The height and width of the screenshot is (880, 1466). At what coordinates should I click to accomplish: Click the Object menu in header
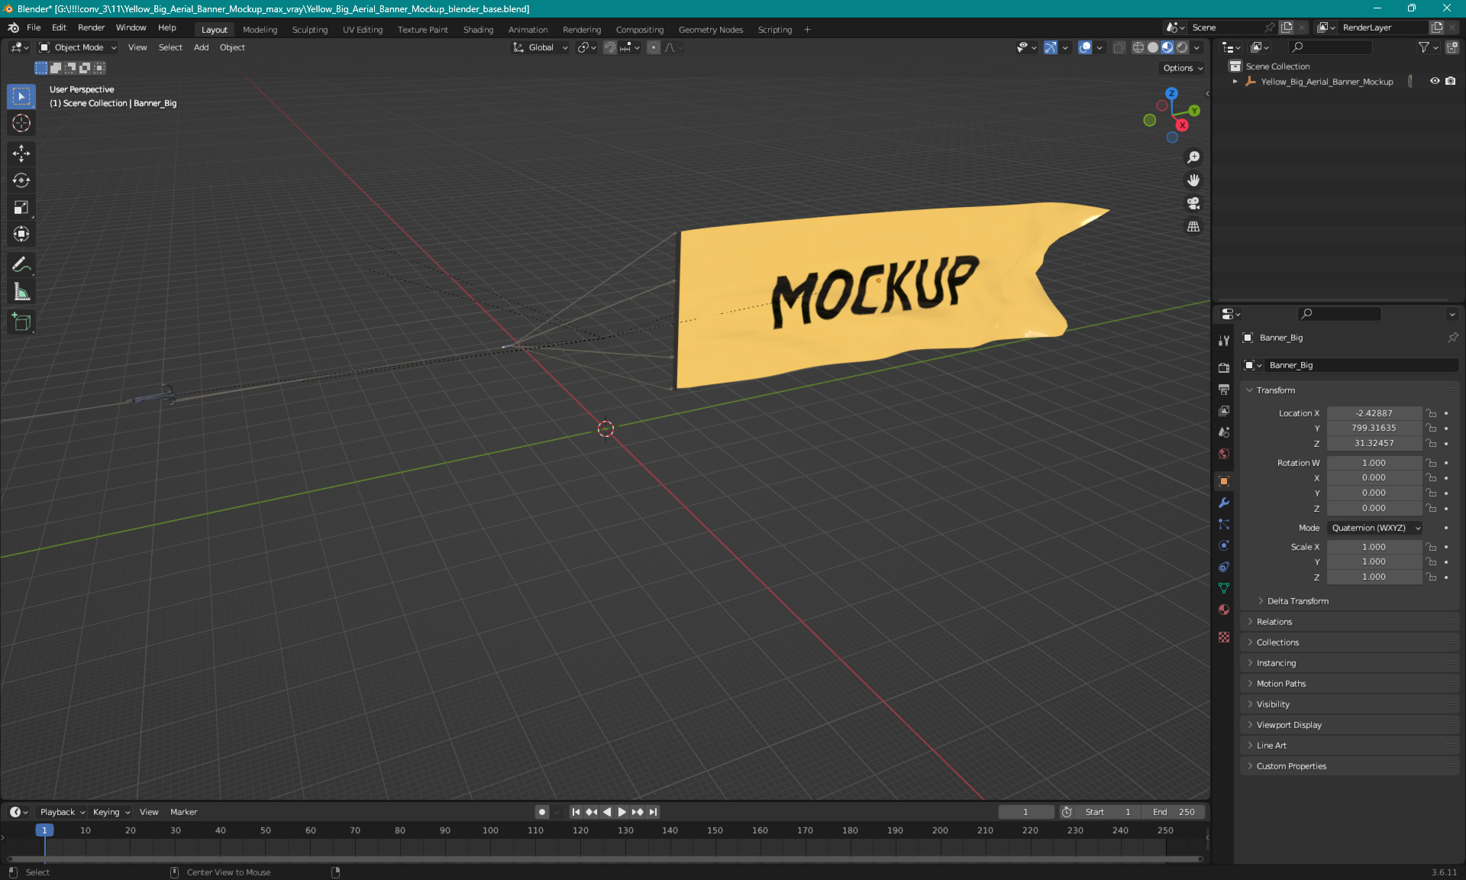(232, 47)
